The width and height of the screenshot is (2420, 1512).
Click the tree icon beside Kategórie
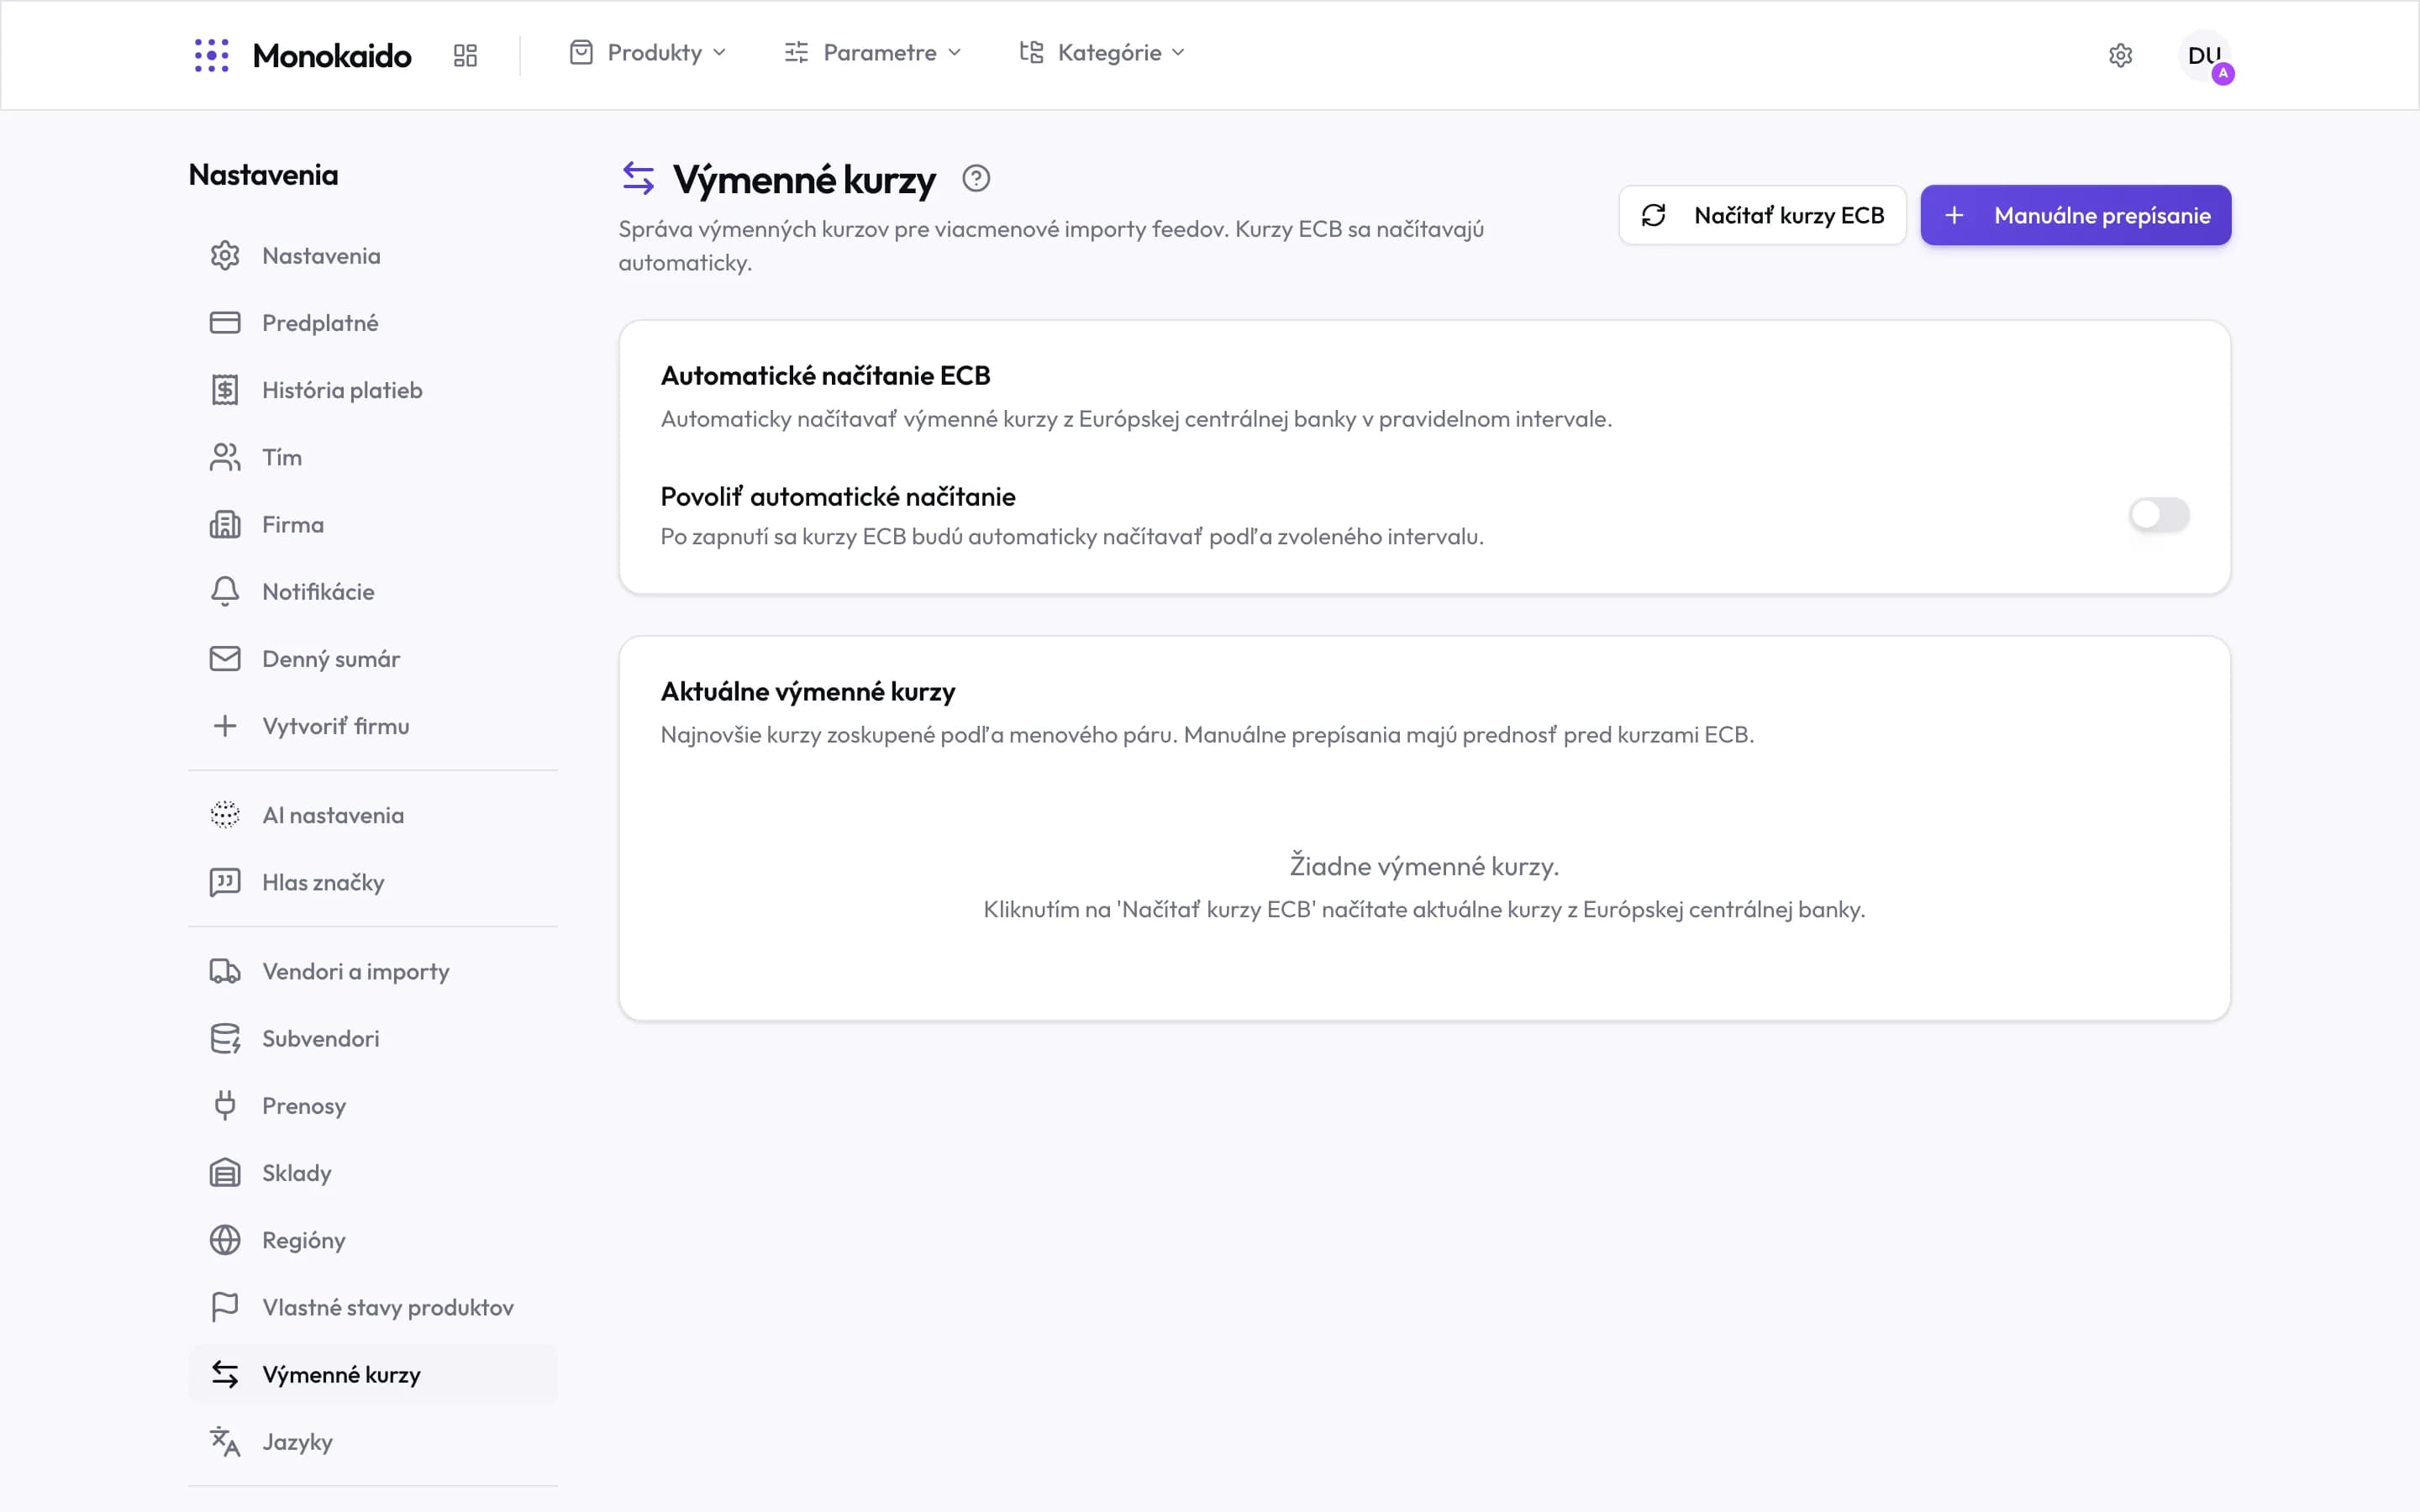[1031, 52]
